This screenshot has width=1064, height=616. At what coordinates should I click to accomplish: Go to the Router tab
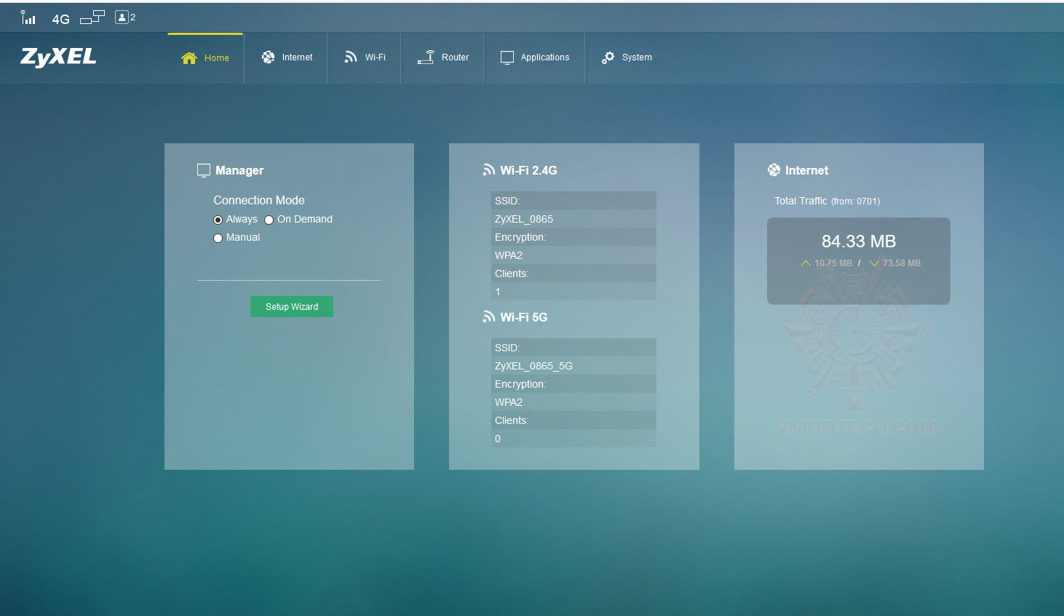click(x=443, y=57)
